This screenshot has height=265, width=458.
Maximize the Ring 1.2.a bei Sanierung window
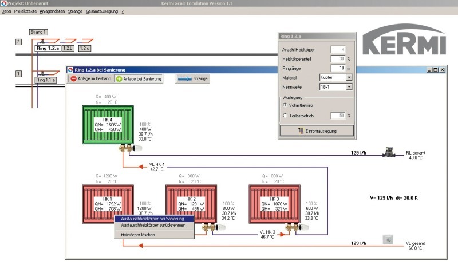(436, 70)
